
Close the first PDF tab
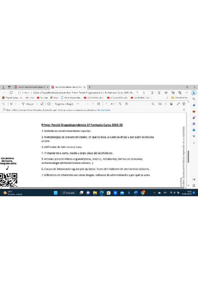tap(48, 87)
